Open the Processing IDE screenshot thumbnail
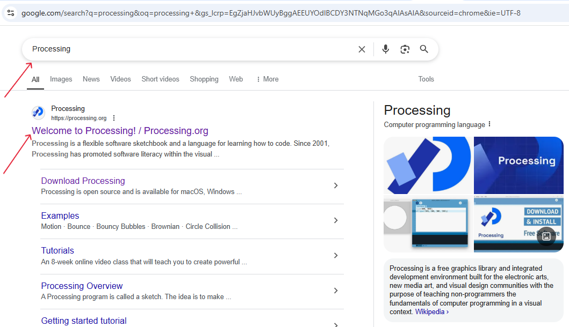Viewport: 569px width, 327px height. [x=428, y=224]
